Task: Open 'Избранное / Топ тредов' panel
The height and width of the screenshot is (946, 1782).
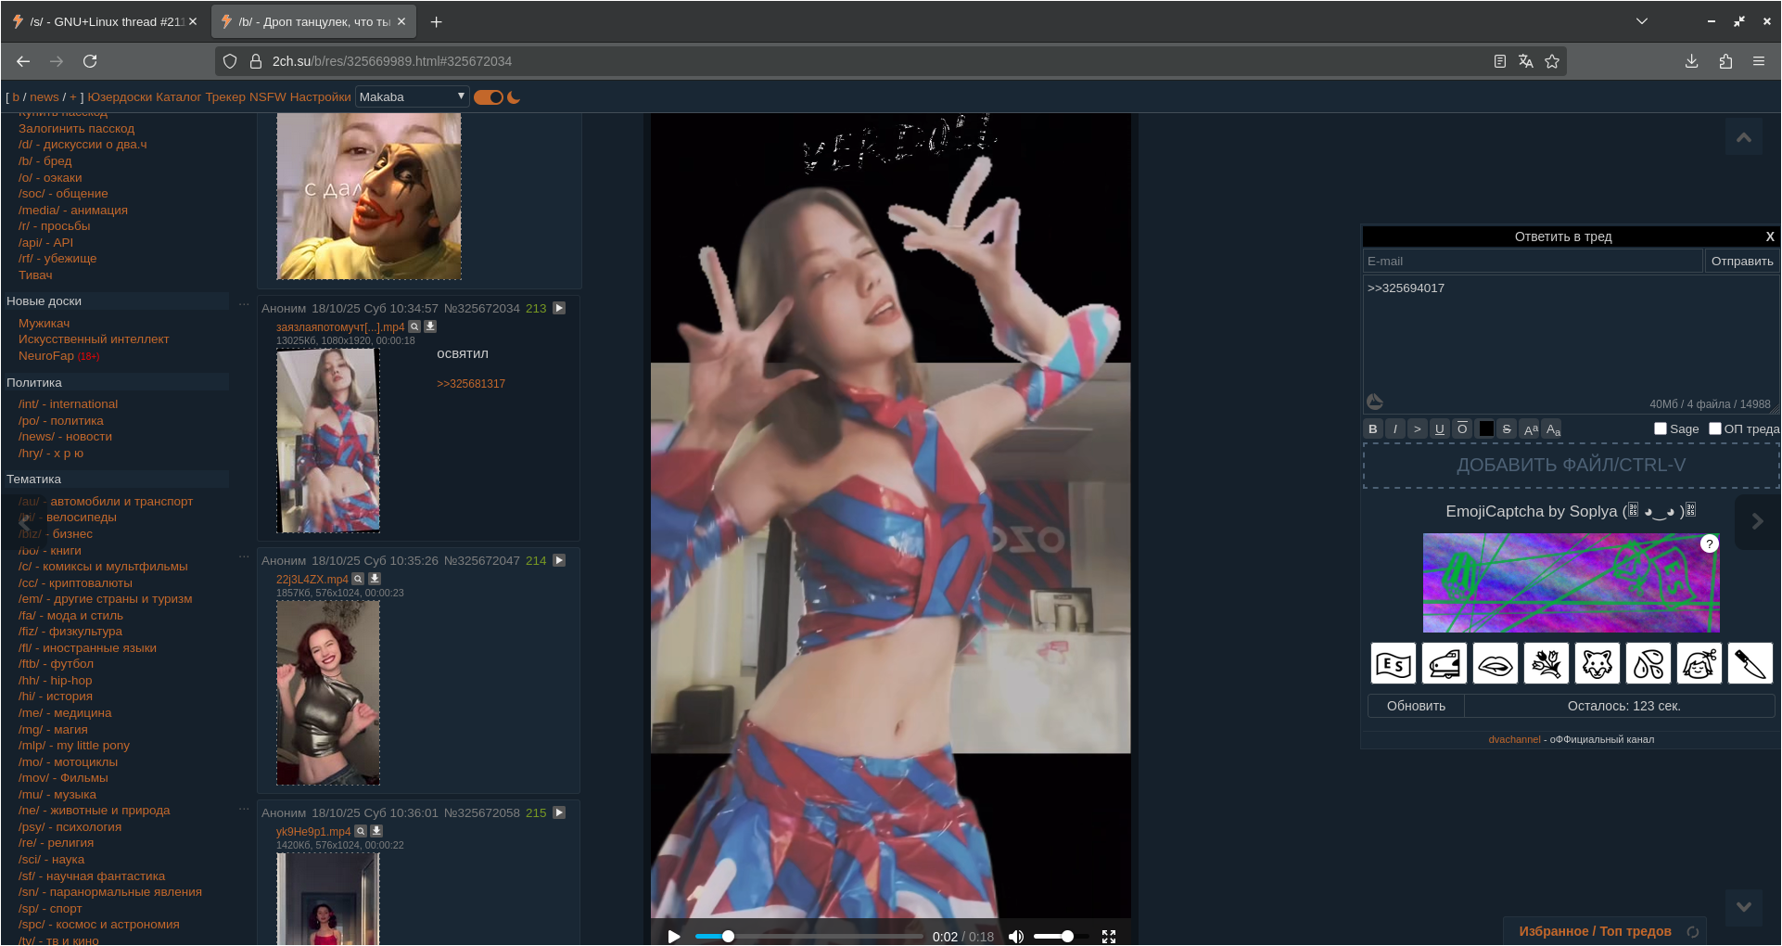Action: (x=1595, y=931)
